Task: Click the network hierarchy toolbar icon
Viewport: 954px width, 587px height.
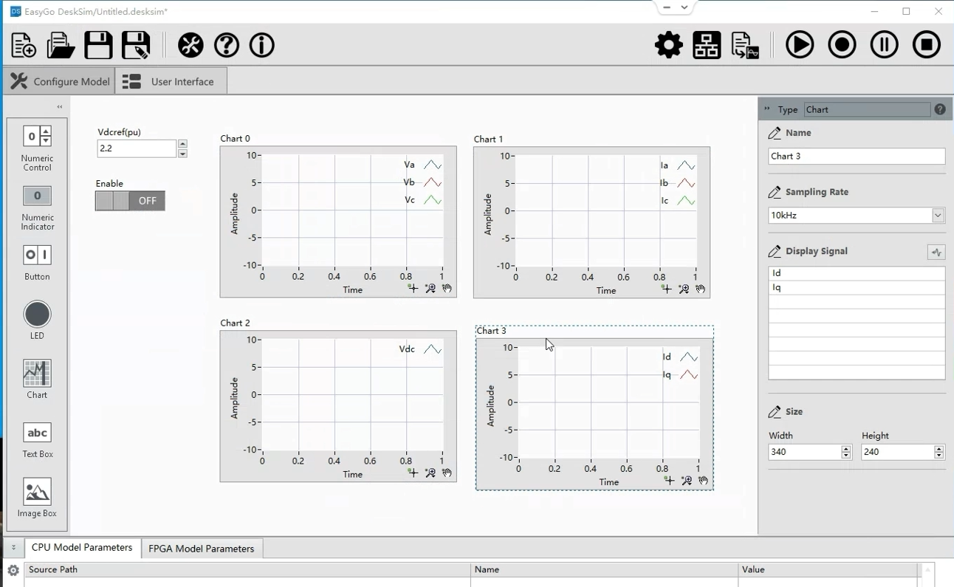Action: point(707,45)
